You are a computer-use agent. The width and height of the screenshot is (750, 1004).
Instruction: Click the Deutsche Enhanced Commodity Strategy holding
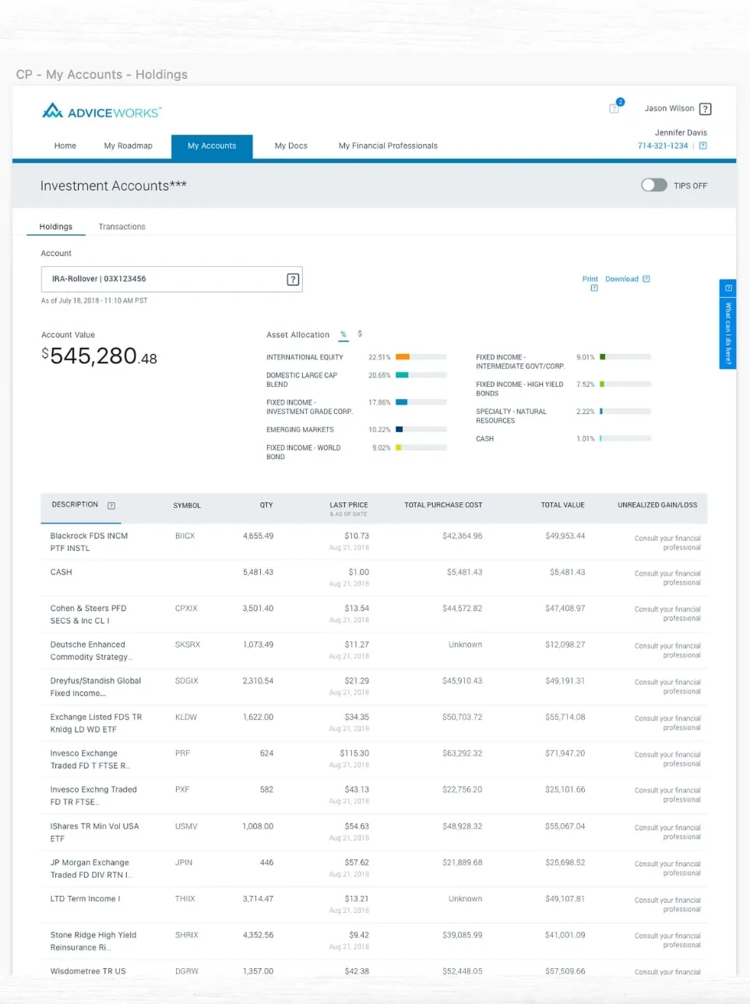(90, 651)
